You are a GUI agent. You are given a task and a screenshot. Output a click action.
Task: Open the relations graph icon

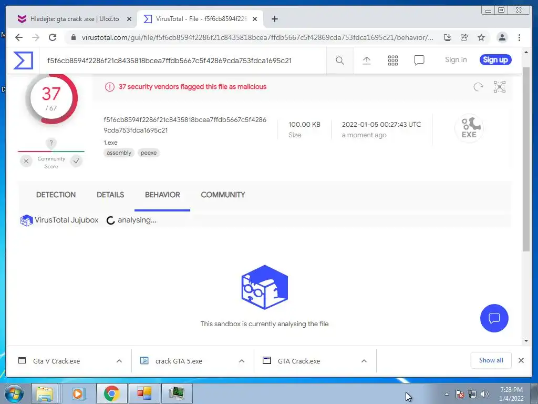[500, 87]
